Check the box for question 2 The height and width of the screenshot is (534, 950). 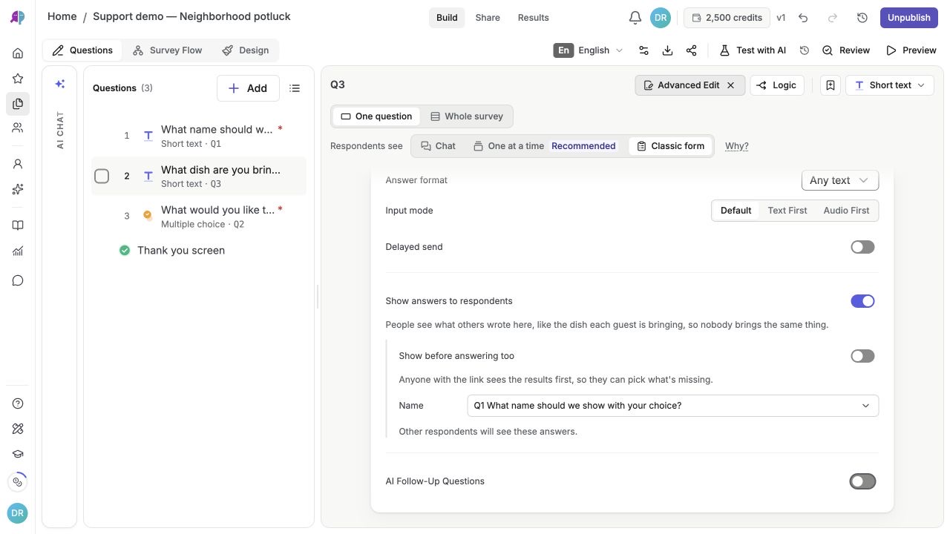[x=102, y=176]
